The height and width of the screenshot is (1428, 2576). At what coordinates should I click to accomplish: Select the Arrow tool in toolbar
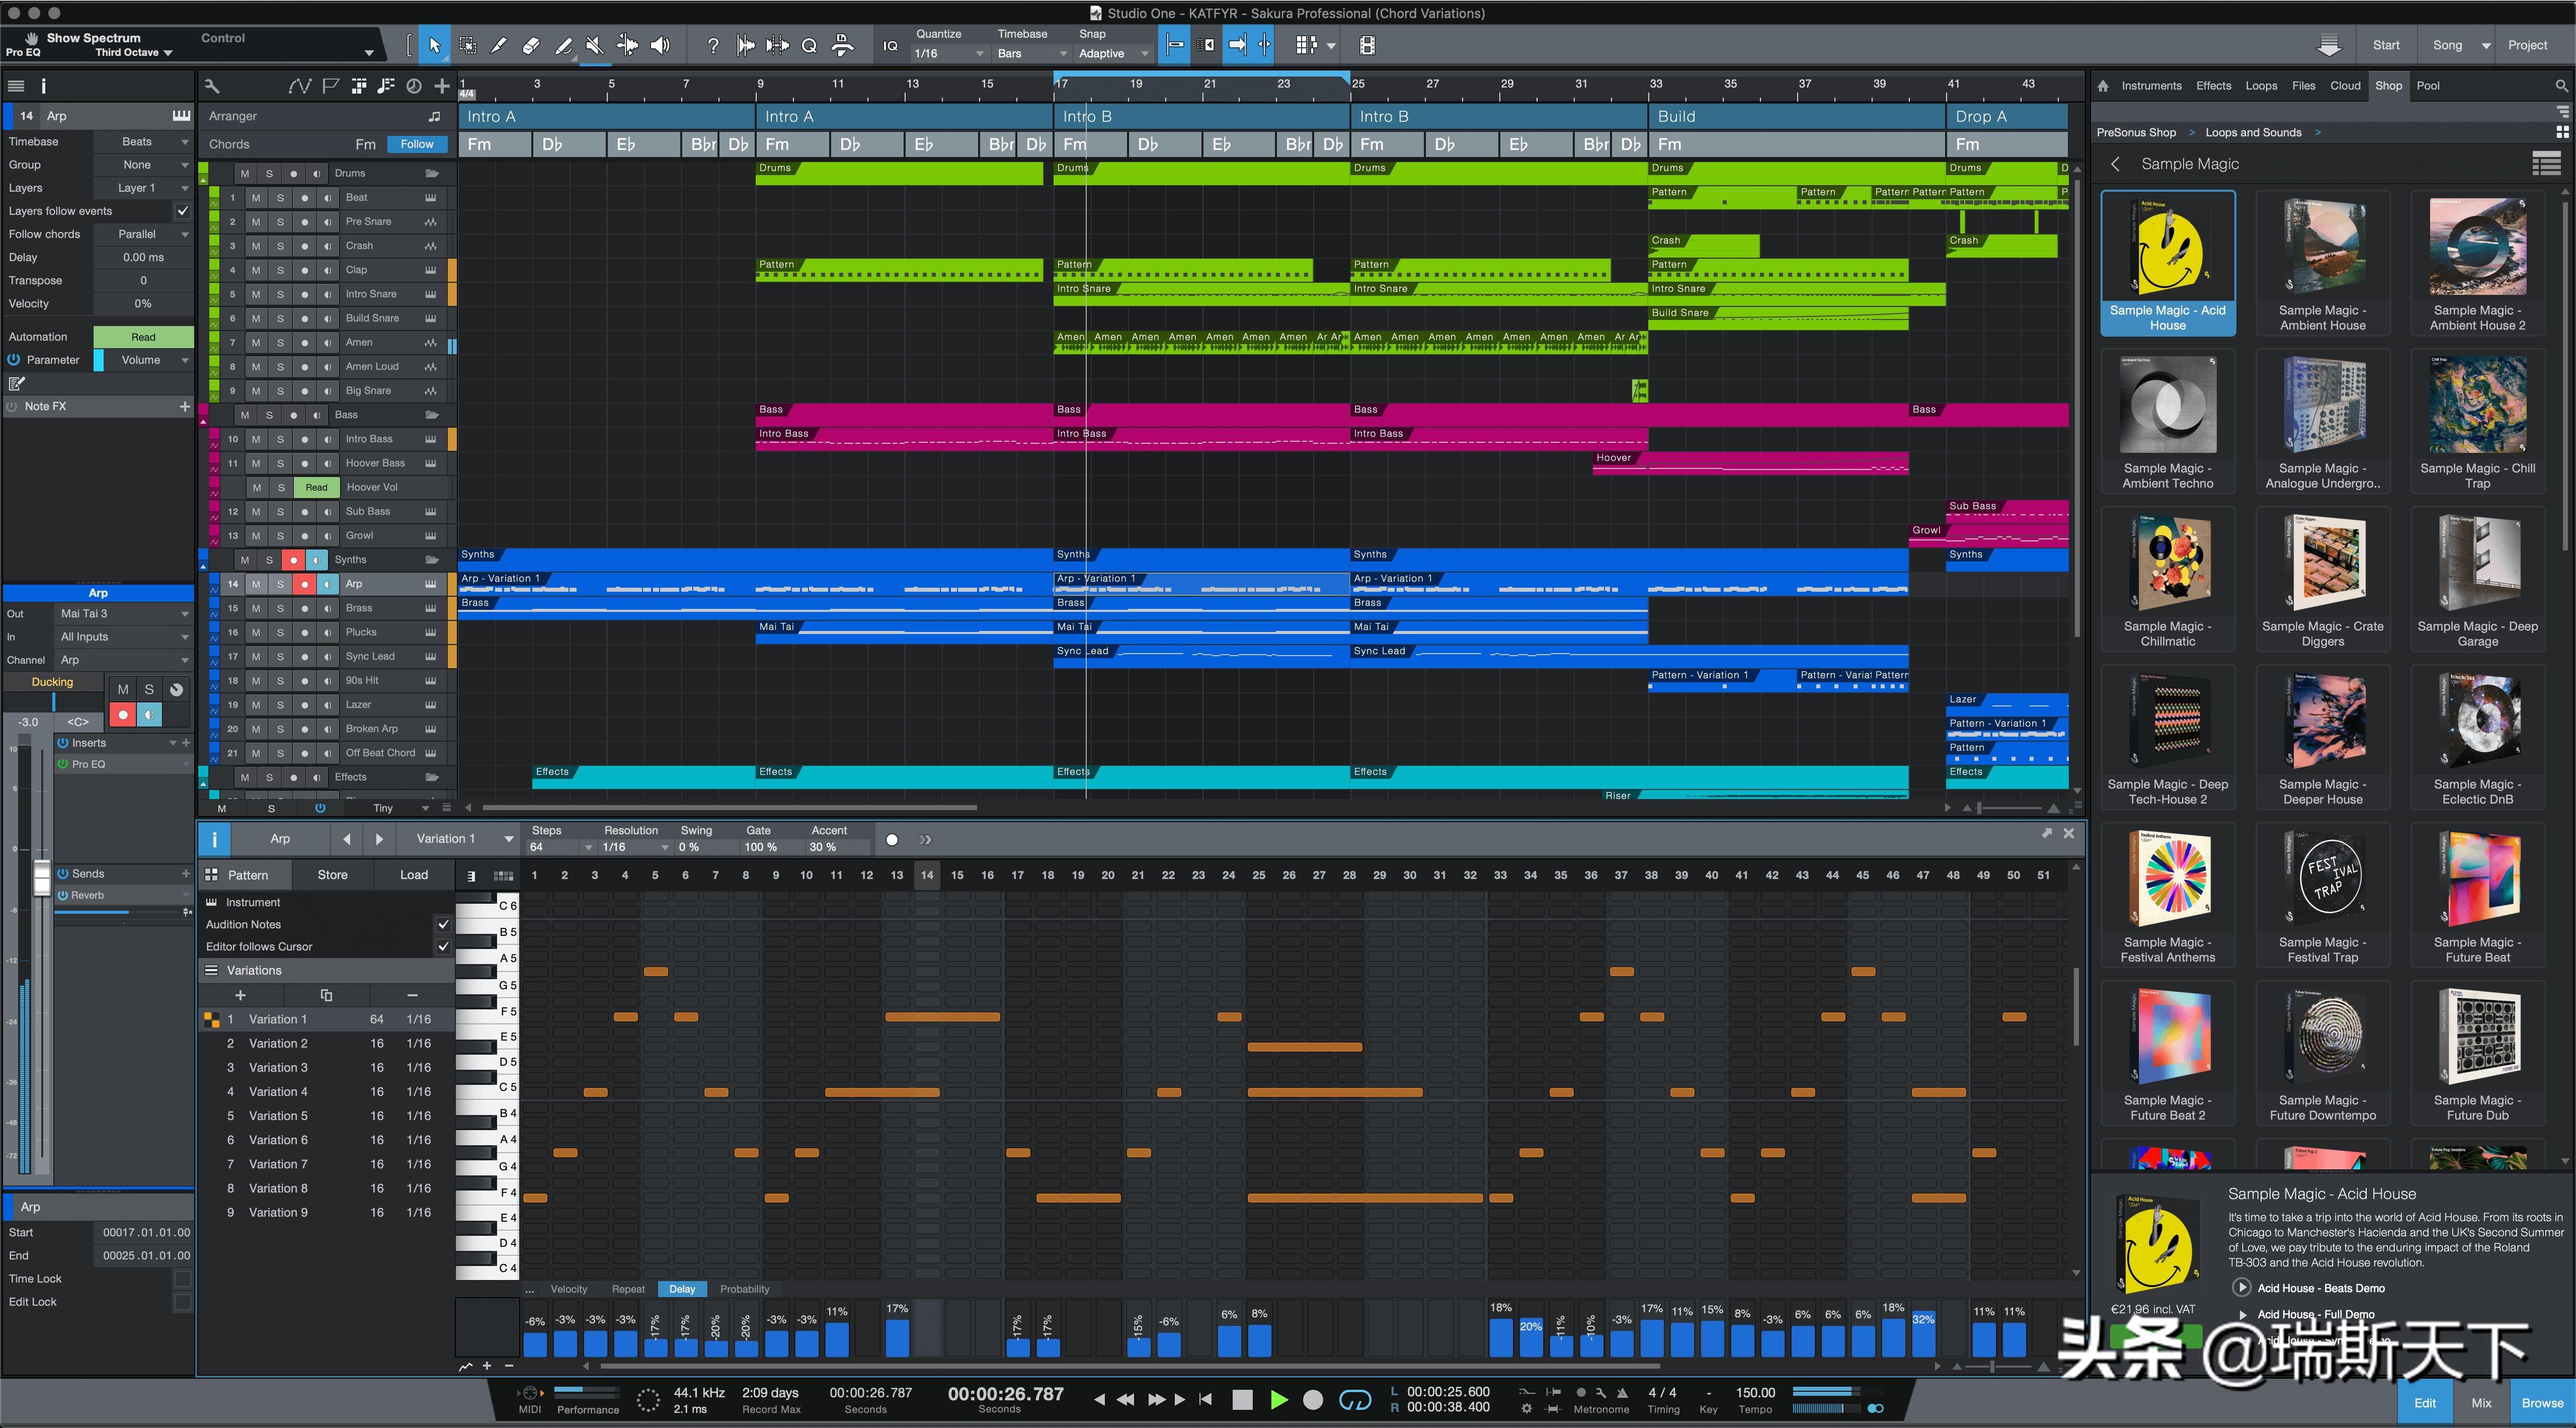point(434,45)
